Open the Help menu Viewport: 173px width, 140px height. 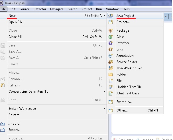click(x=126, y=9)
